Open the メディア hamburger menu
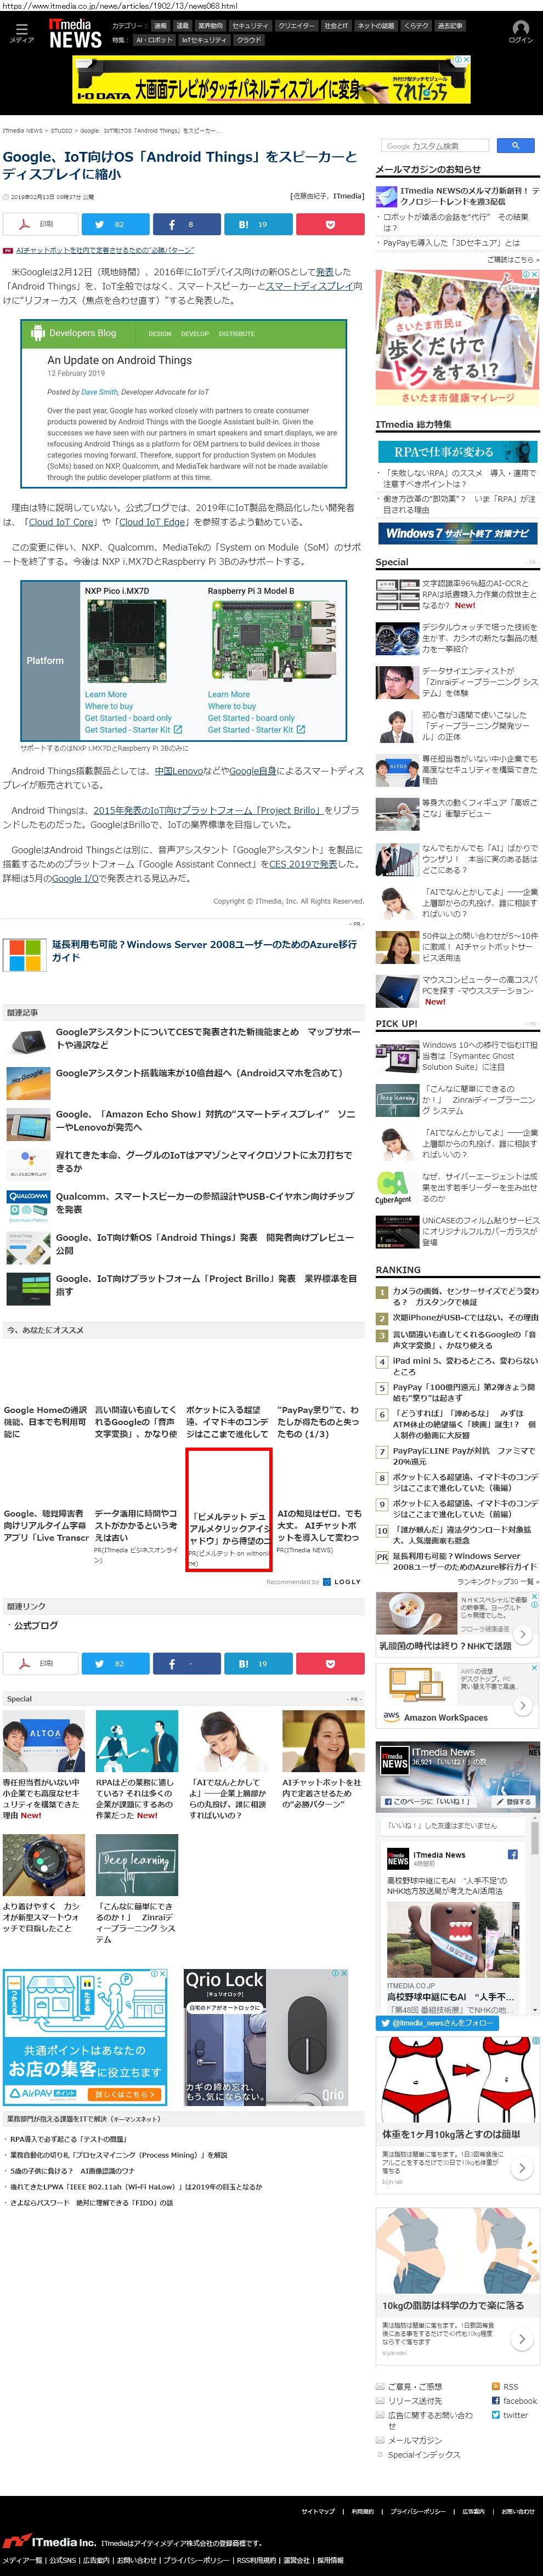Image resolution: width=543 pixels, height=2576 pixels. [21, 33]
